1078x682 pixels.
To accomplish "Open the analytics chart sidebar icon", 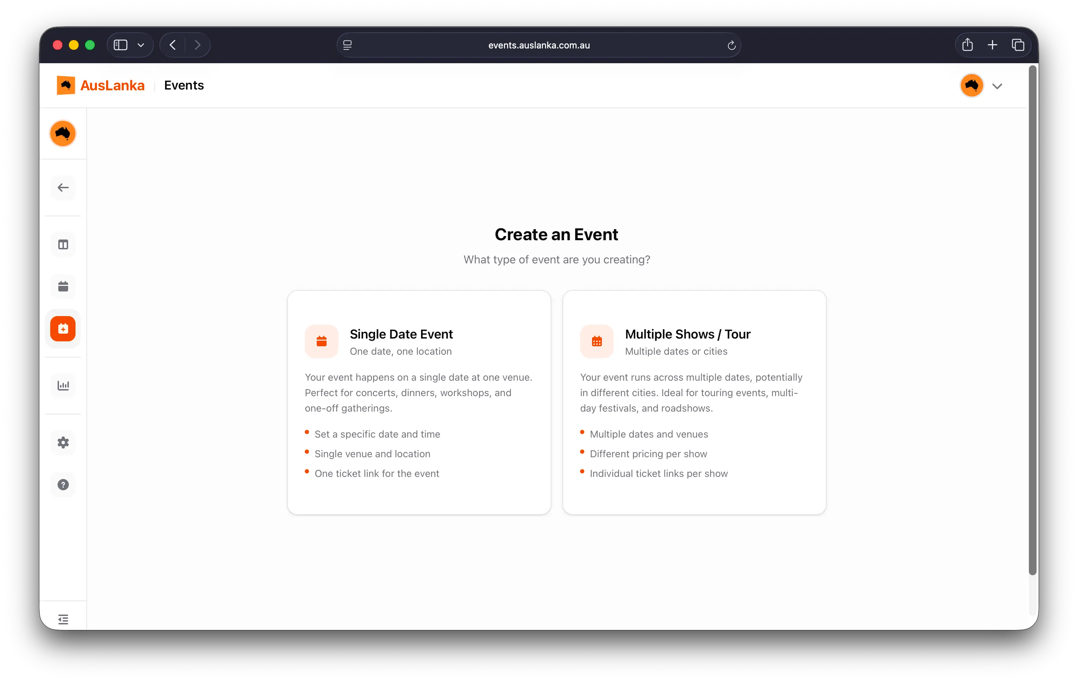I will (x=63, y=386).
